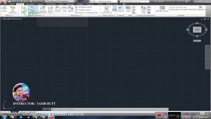Click the Save icon in quick access toolbar
Viewport: 211px width, 119px height.
coord(17,1)
